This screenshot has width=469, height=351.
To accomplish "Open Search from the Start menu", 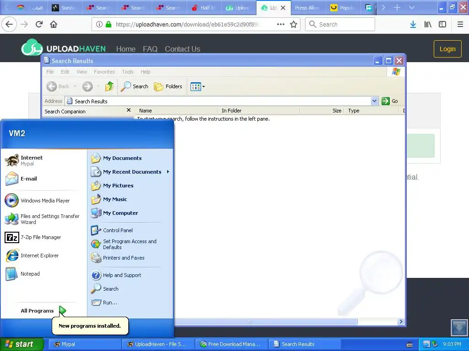I will 105,289.
